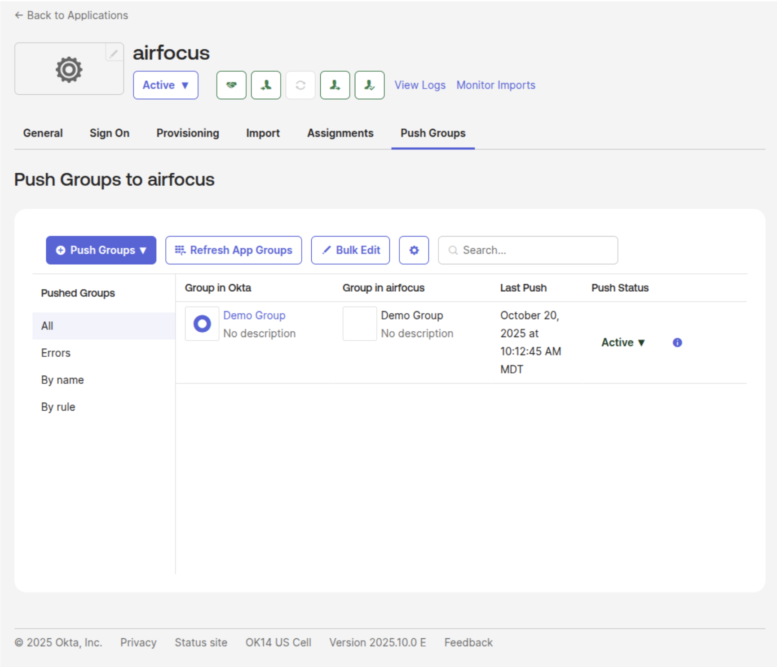
Task: Click the pencil edit logo icon
Action: 114,53
